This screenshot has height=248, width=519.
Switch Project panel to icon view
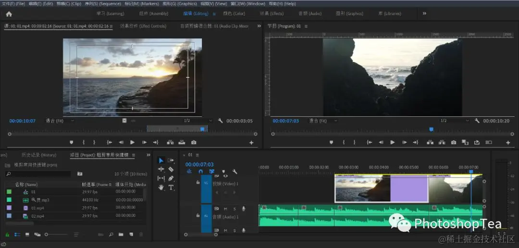(27, 235)
